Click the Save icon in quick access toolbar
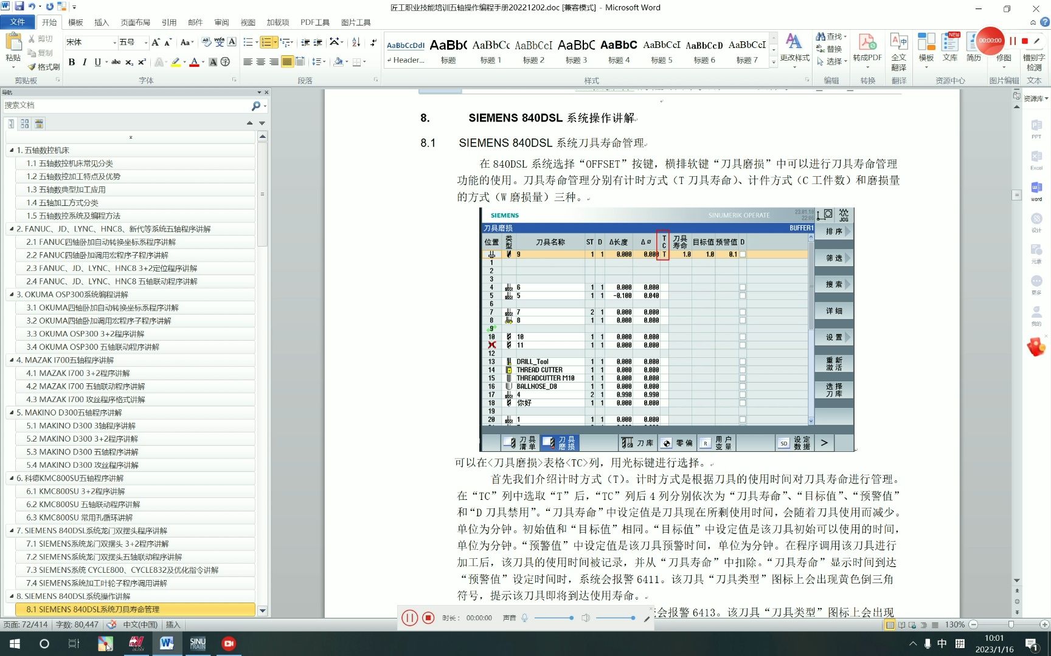The height and width of the screenshot is (656, 1051). [19, 7]
